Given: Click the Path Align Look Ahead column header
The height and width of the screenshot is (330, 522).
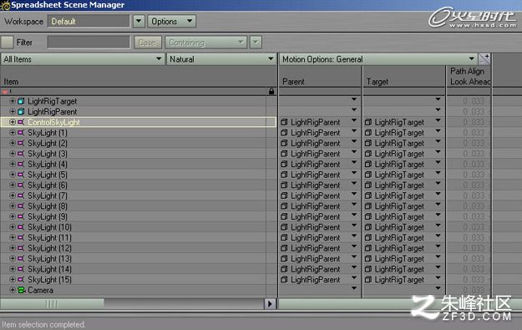Looking at the screenshot, I should click(469, 76).
